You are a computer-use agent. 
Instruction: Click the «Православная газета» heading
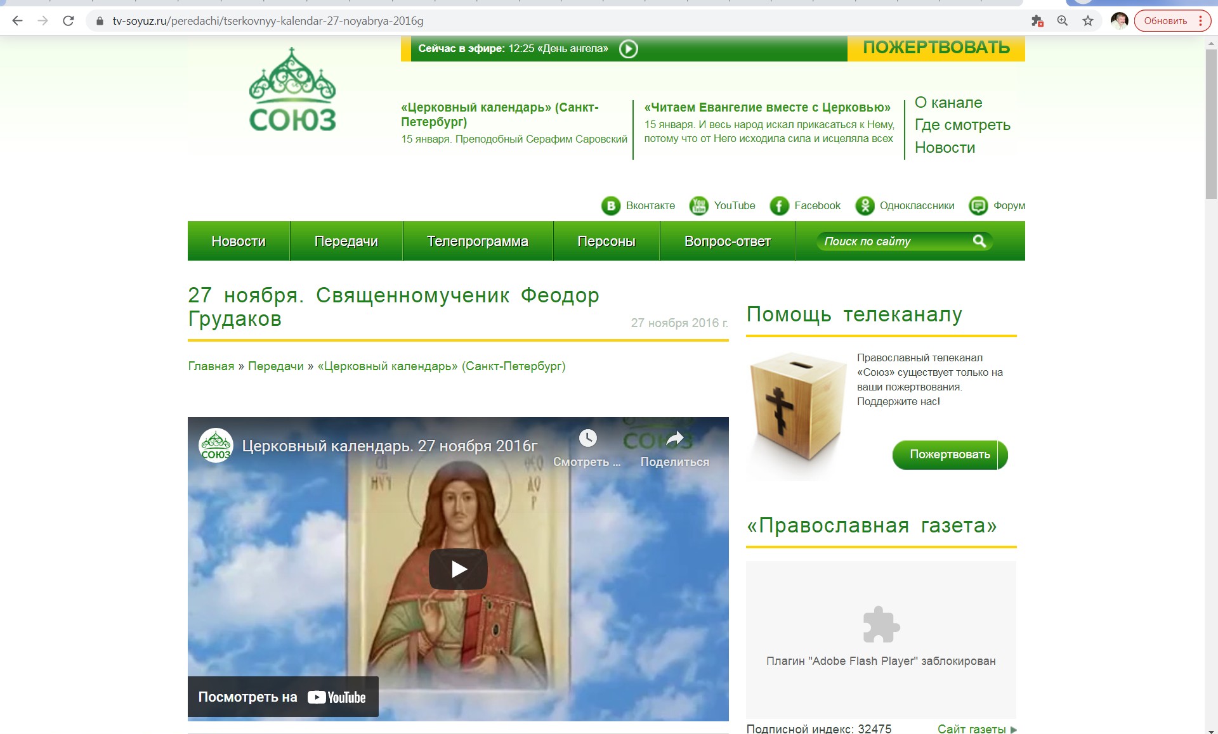(x=872, y=525)
